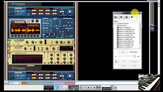Expand Redrum 6 JUMPDUDE_180 entry
Viewport: 163px width, 92px height.
tap(116, 37)
